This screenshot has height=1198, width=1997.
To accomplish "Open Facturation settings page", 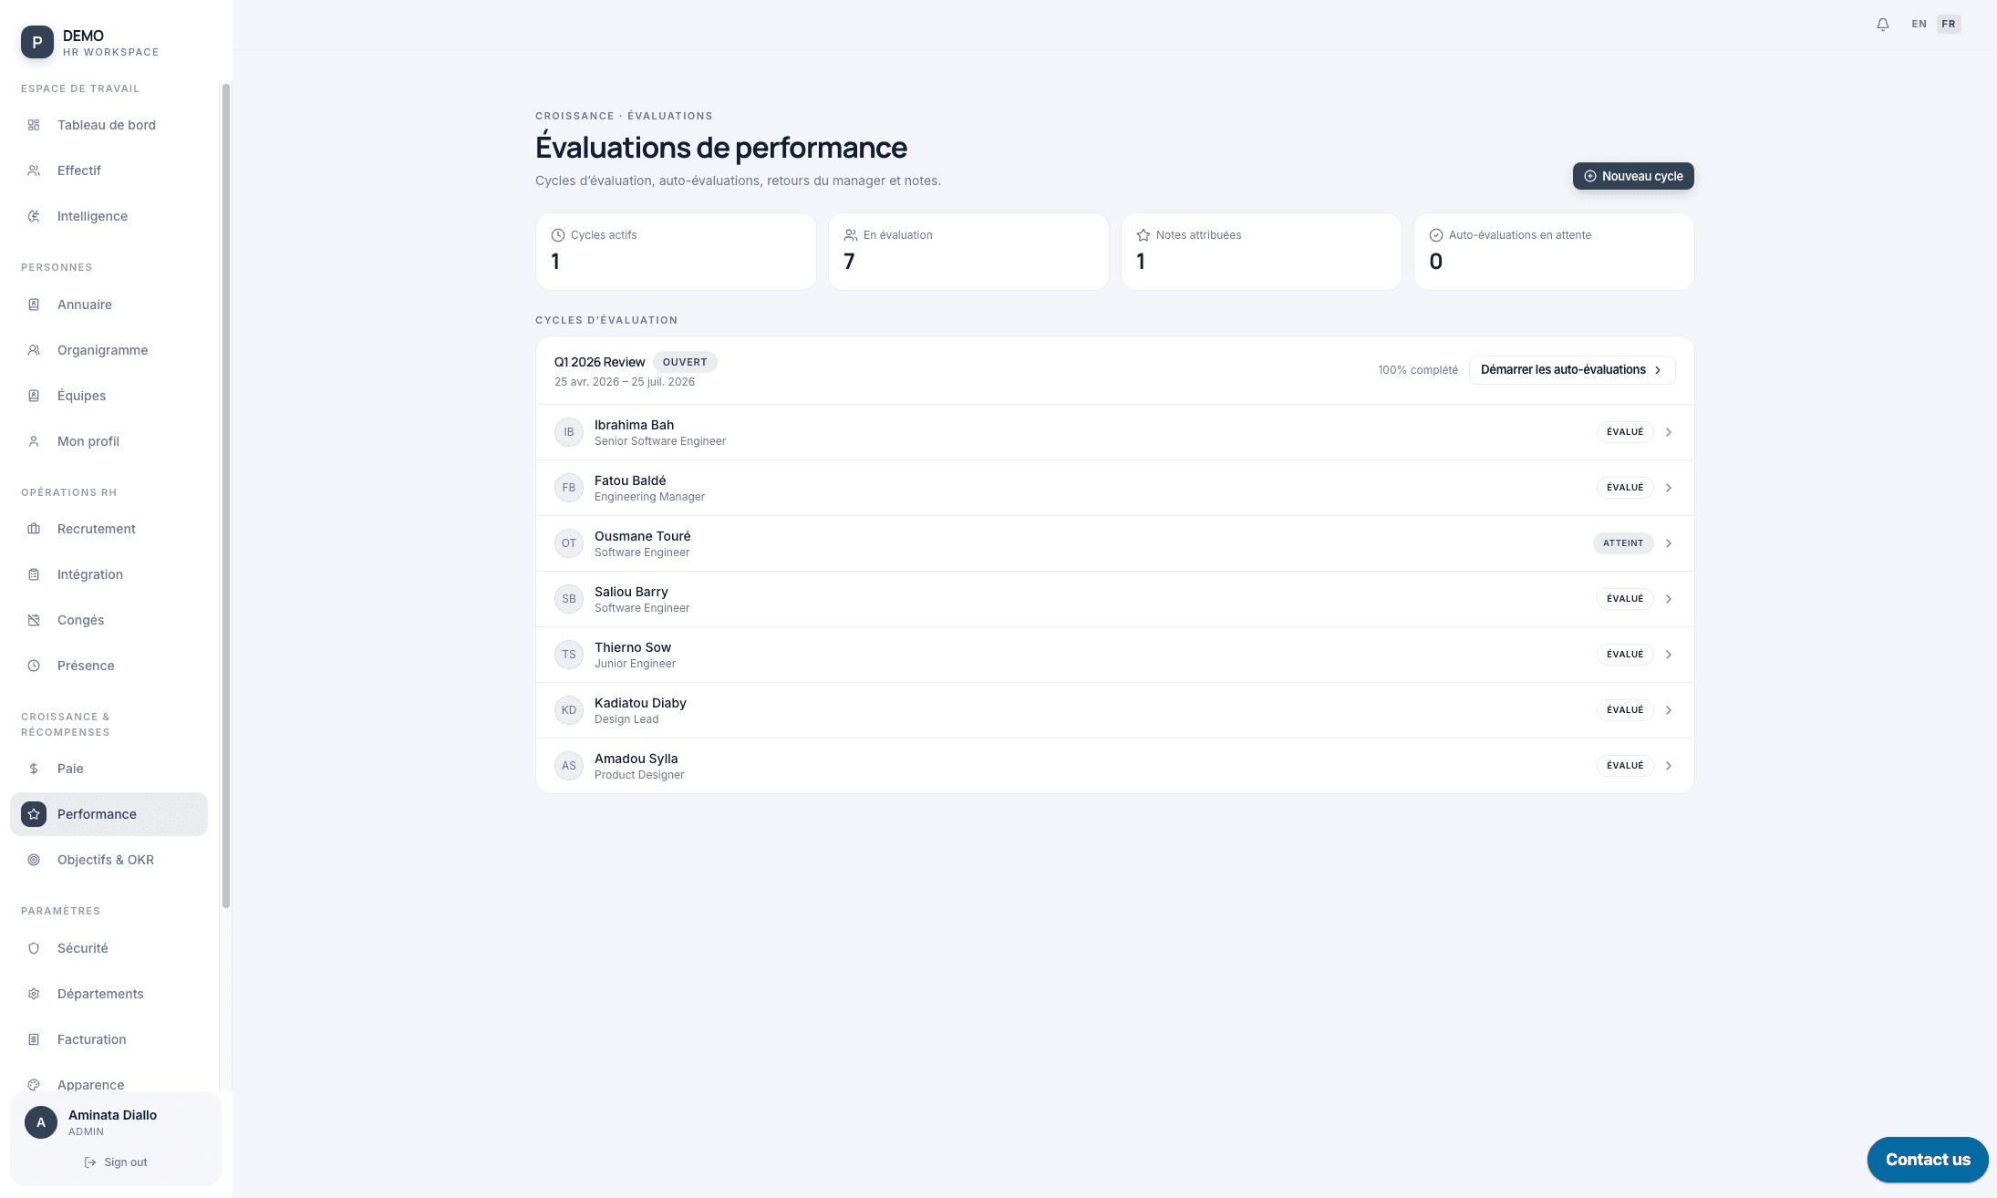I will pos(109,1039).
